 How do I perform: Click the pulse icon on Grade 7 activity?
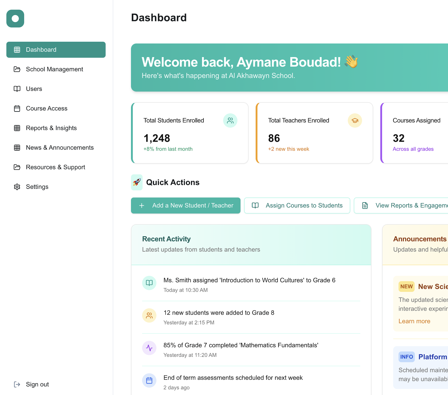tap(149, 348)
